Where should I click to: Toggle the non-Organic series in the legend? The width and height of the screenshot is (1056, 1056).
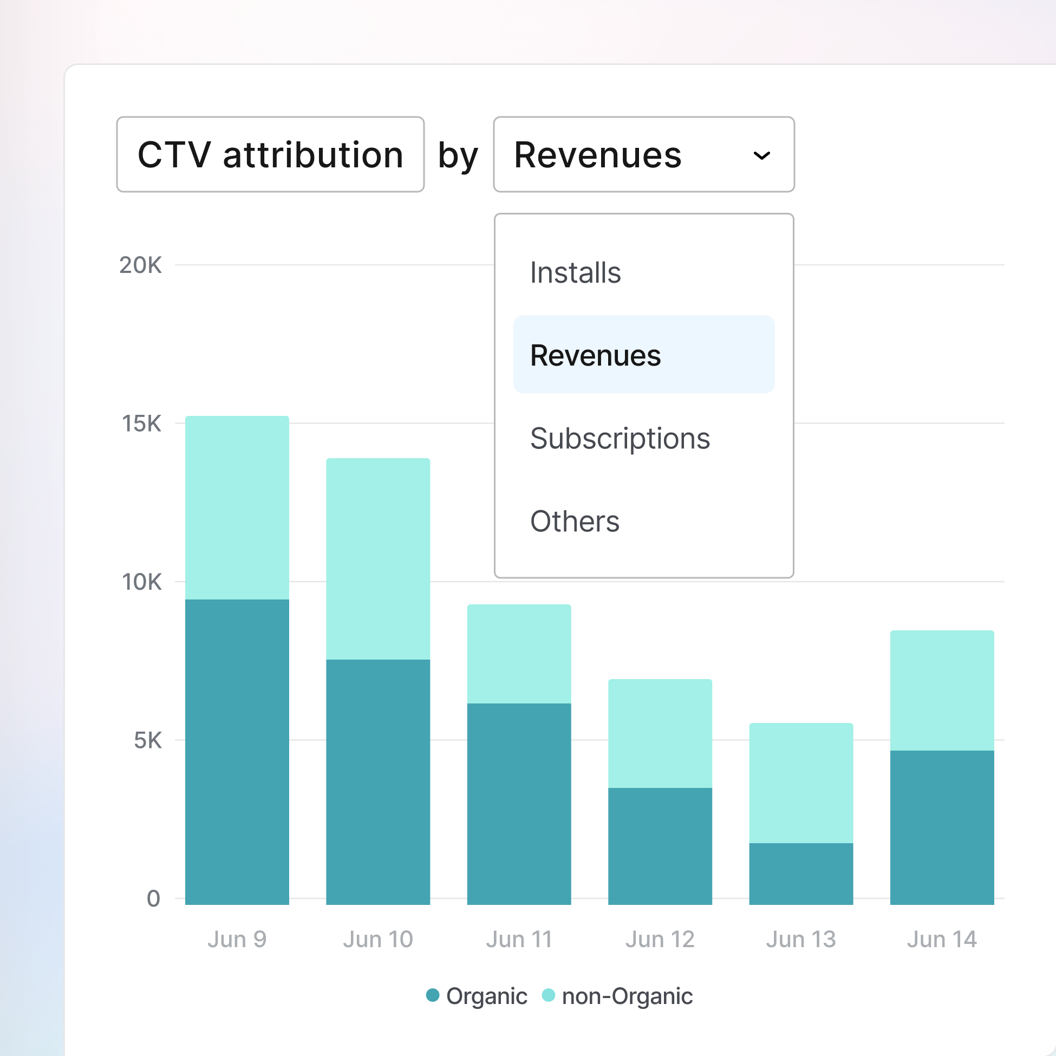[628, 995]
